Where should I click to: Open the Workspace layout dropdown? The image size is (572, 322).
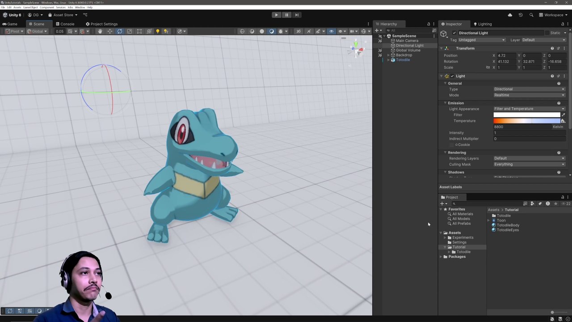click(x=553, y=15)
